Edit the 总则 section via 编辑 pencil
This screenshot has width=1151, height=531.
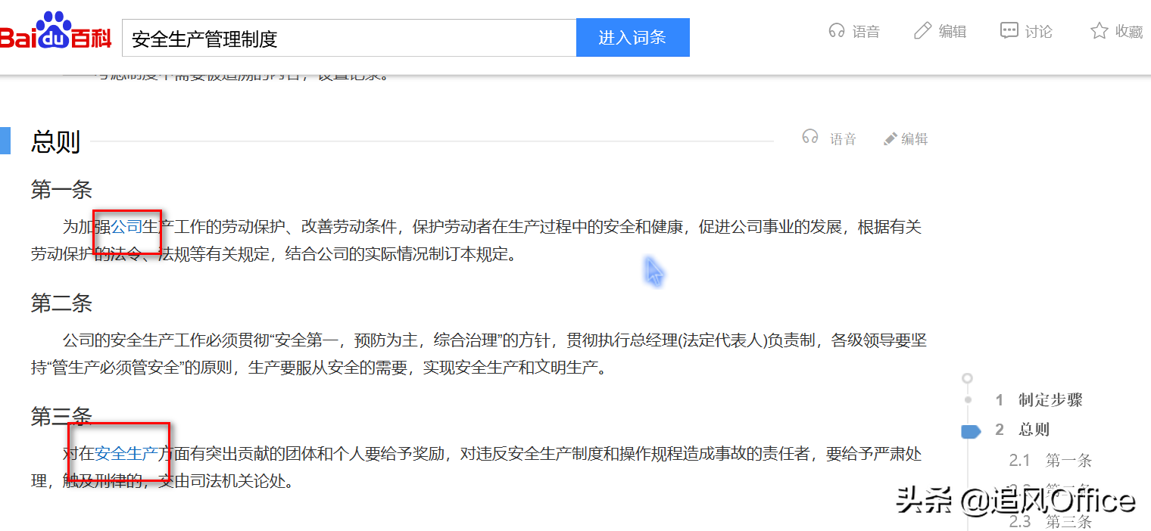click(x=906, y=139)
